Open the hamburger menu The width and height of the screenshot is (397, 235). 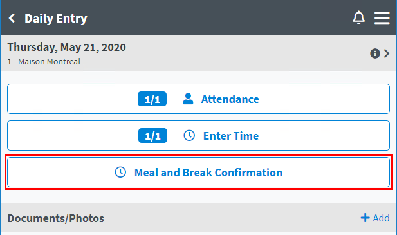pos(382,18)
